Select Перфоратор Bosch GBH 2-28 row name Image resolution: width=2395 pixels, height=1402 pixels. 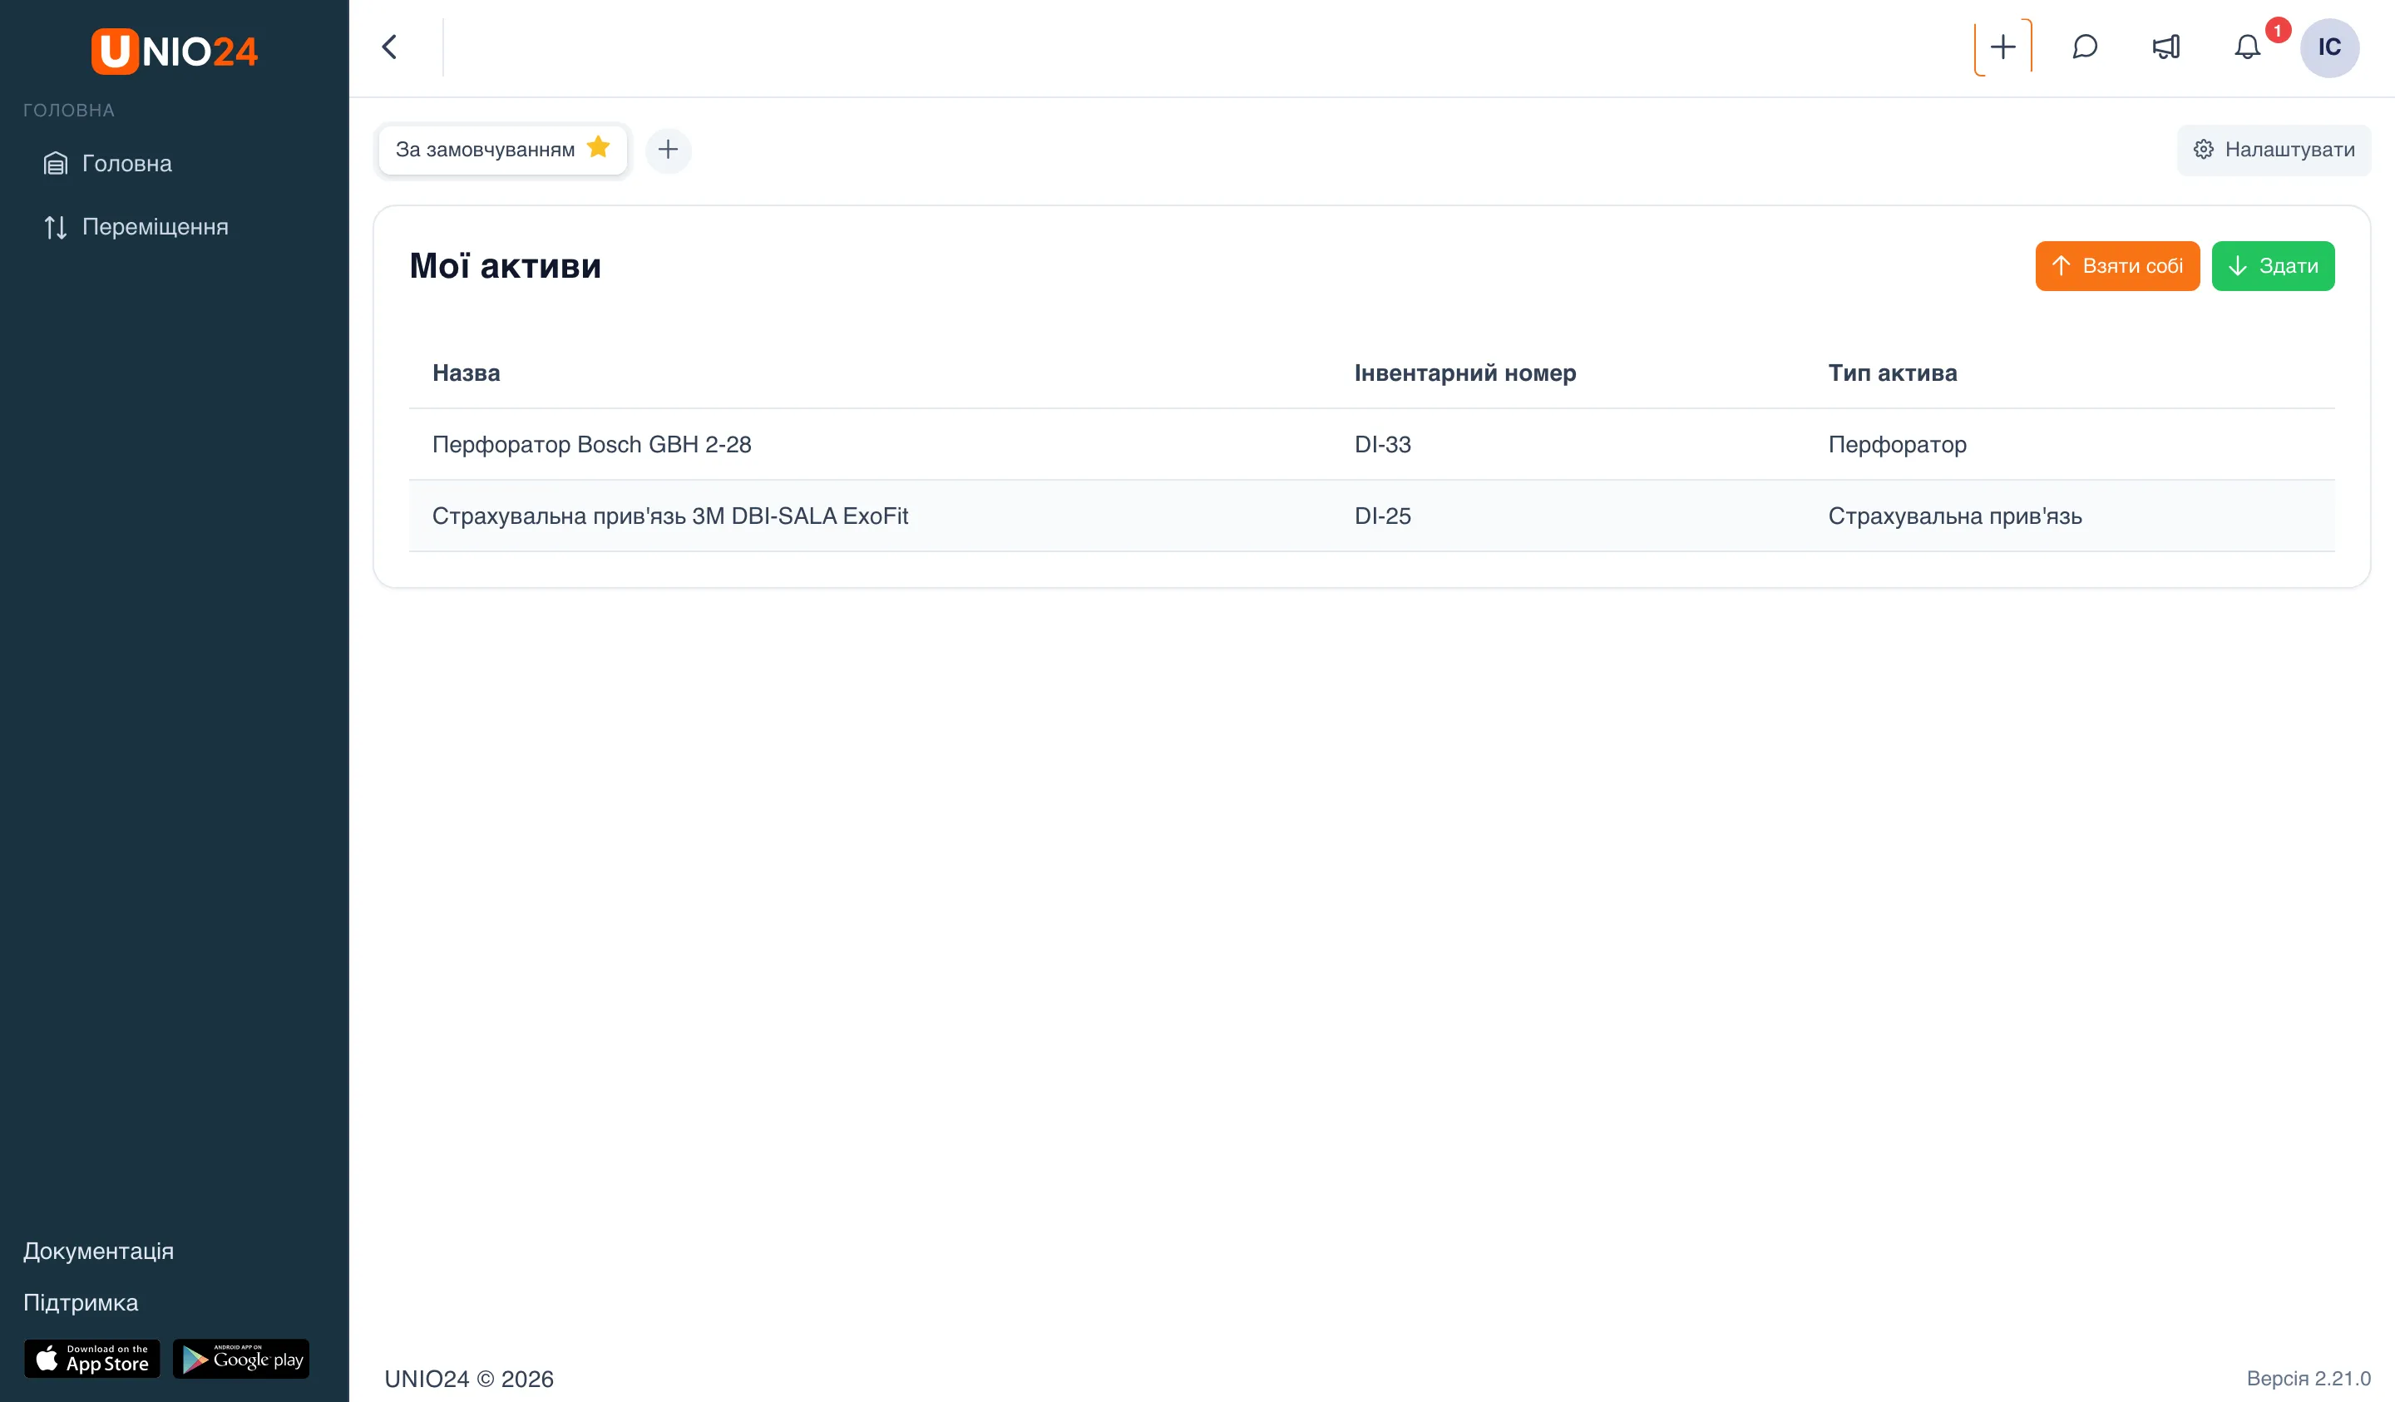click(x=591, y=444)
